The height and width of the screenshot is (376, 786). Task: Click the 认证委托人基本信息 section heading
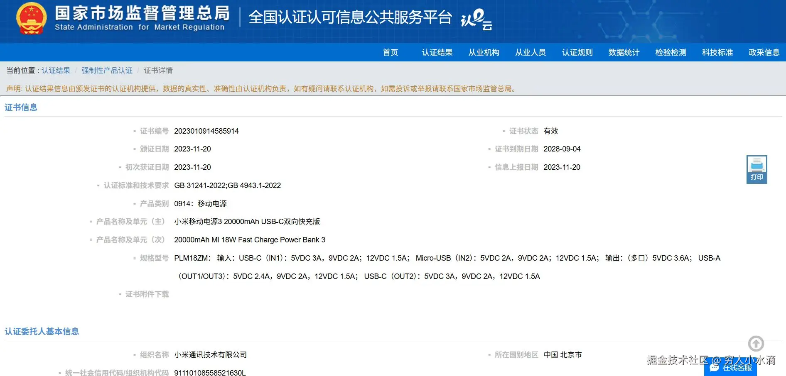[x=42, y=332]
